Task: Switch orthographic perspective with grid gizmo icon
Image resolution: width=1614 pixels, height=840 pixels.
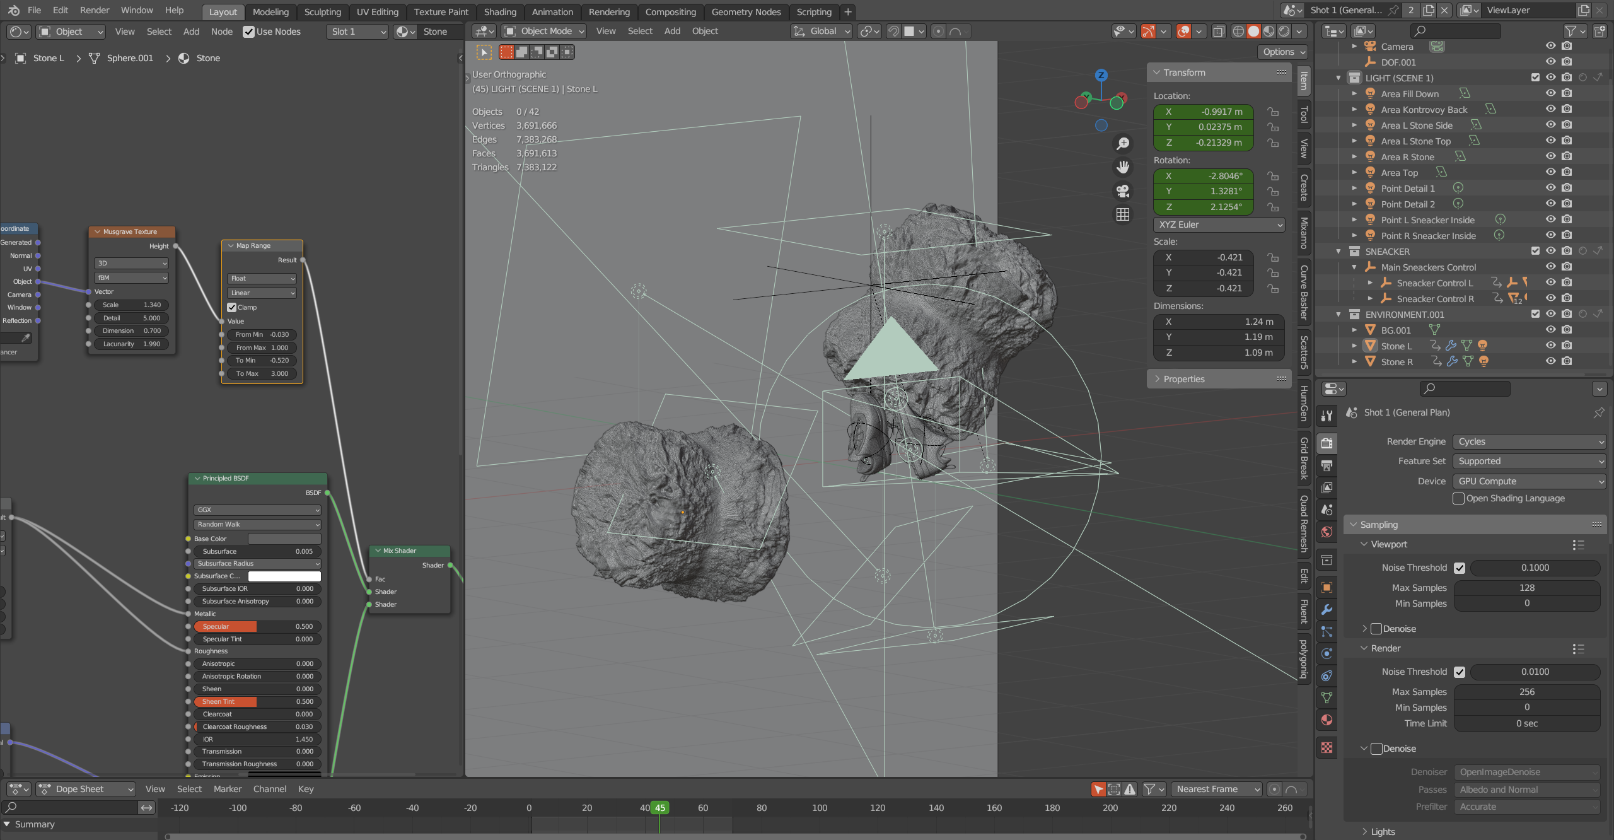Action: (x=1123, y=214)
